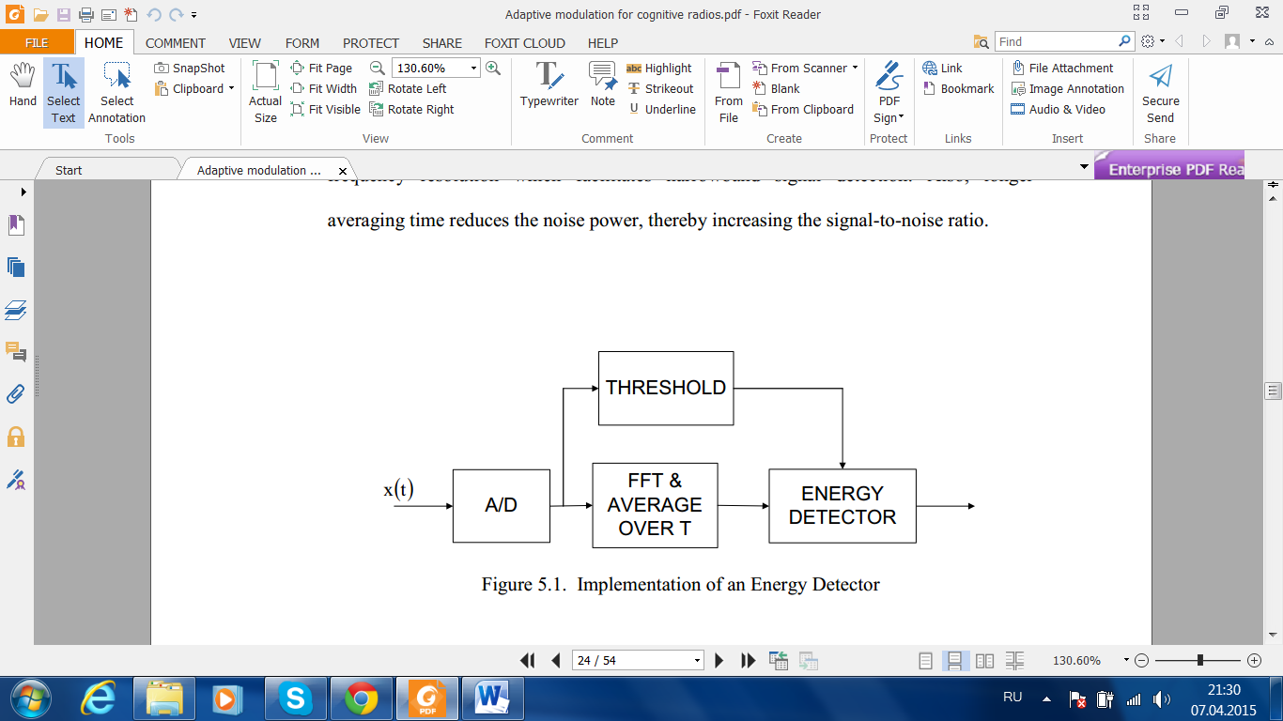The height and width of the screenshot is (721, 1283).
Task: Click the ribbon zoom in magnifier
Action: pyautogui.click(x=493, y=68)
